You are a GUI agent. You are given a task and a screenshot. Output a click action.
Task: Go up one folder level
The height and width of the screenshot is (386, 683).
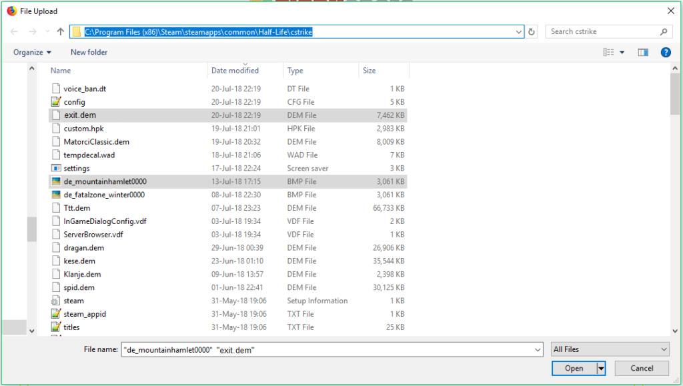[61, 31]
